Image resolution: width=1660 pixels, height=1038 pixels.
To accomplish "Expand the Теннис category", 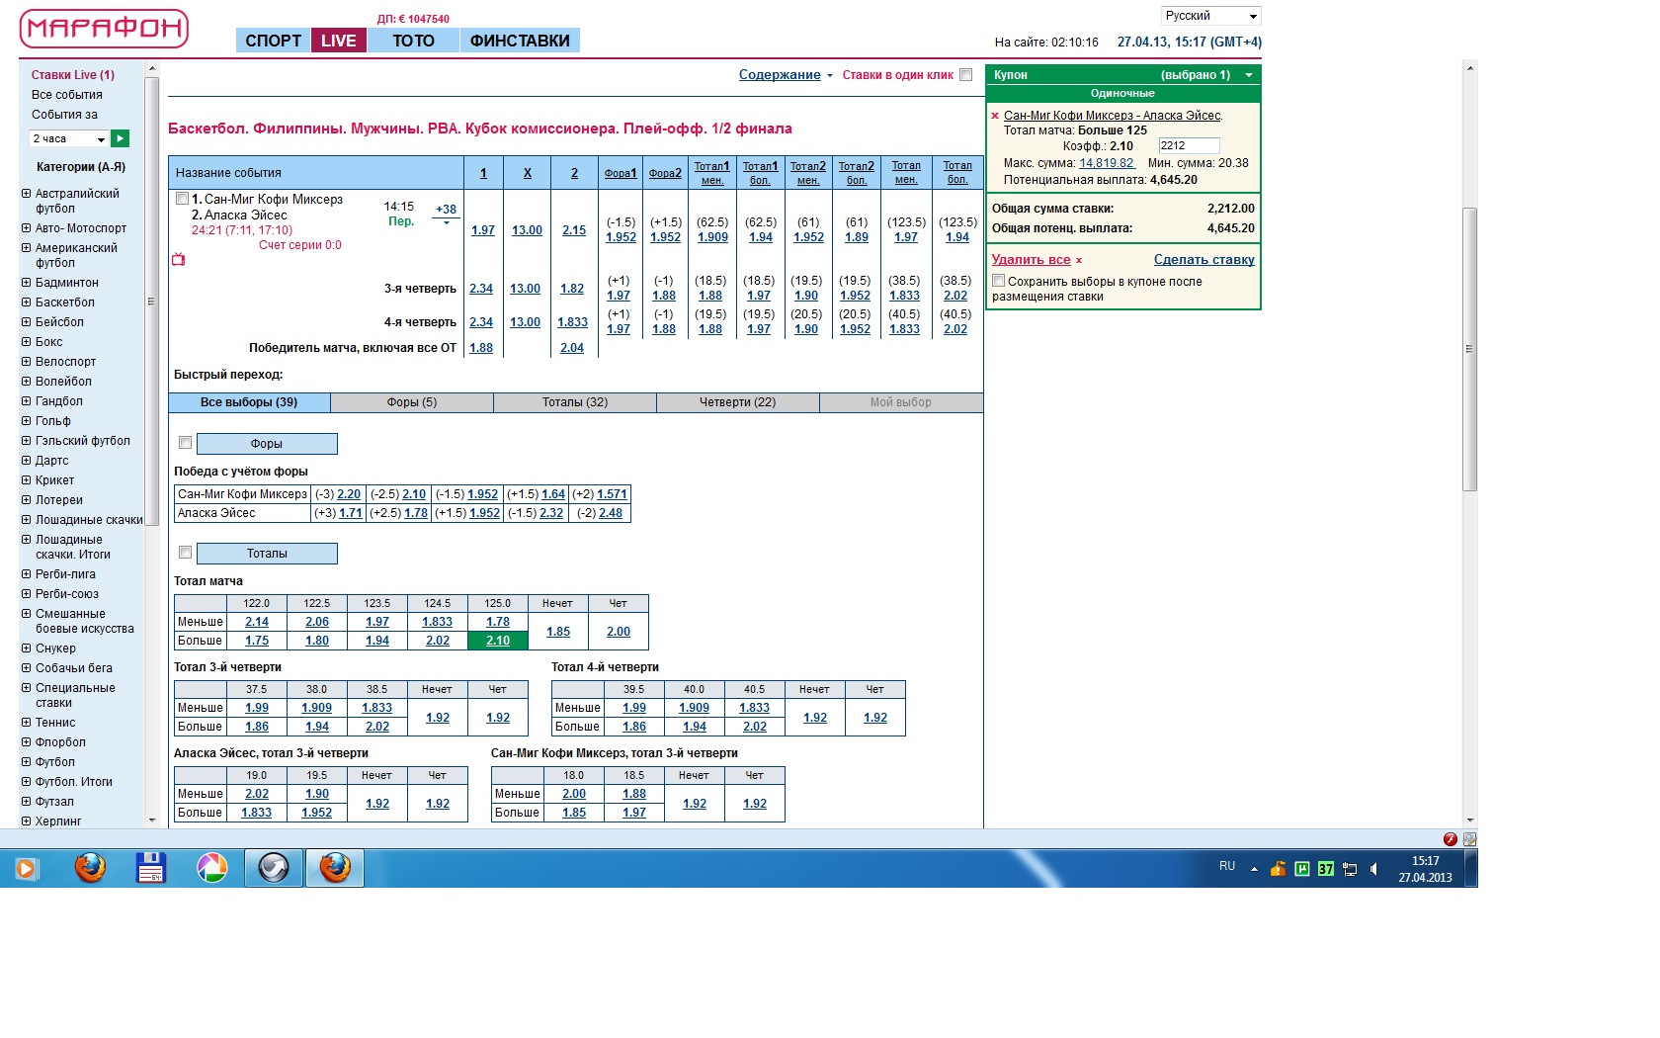I will [x=27, y=723].
